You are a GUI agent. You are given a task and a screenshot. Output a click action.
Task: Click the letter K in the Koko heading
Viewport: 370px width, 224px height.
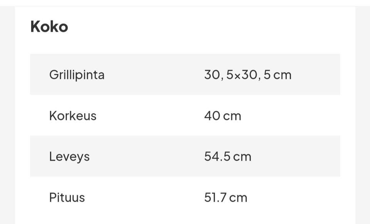click(x=35, y=27)
